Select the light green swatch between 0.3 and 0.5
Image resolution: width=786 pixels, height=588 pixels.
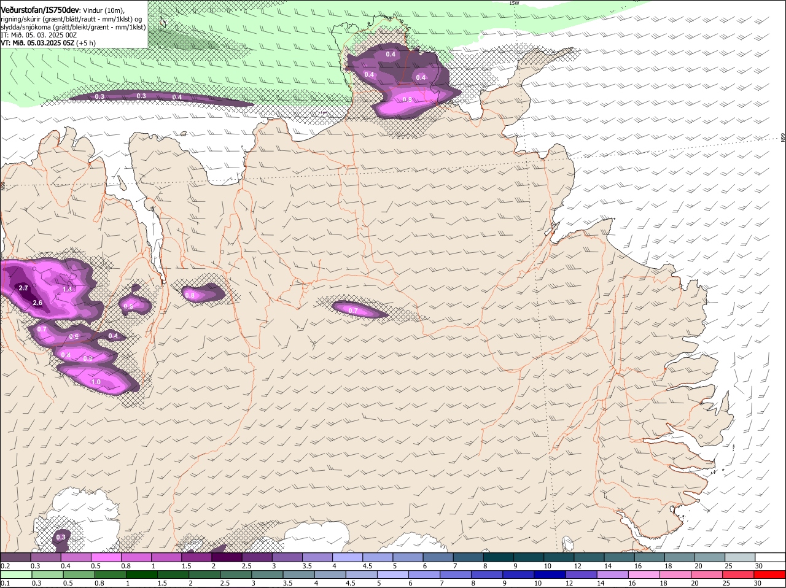point(47,574)
